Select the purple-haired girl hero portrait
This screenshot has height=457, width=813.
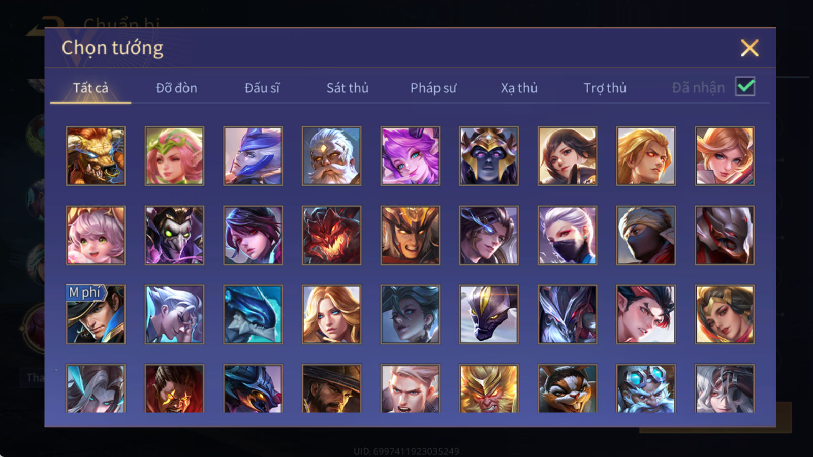point(410,156)
